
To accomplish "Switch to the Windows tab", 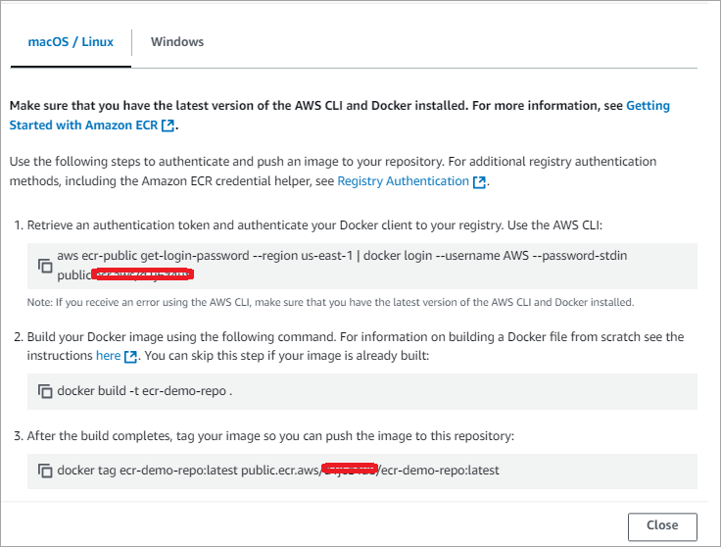I will point(177,42).
